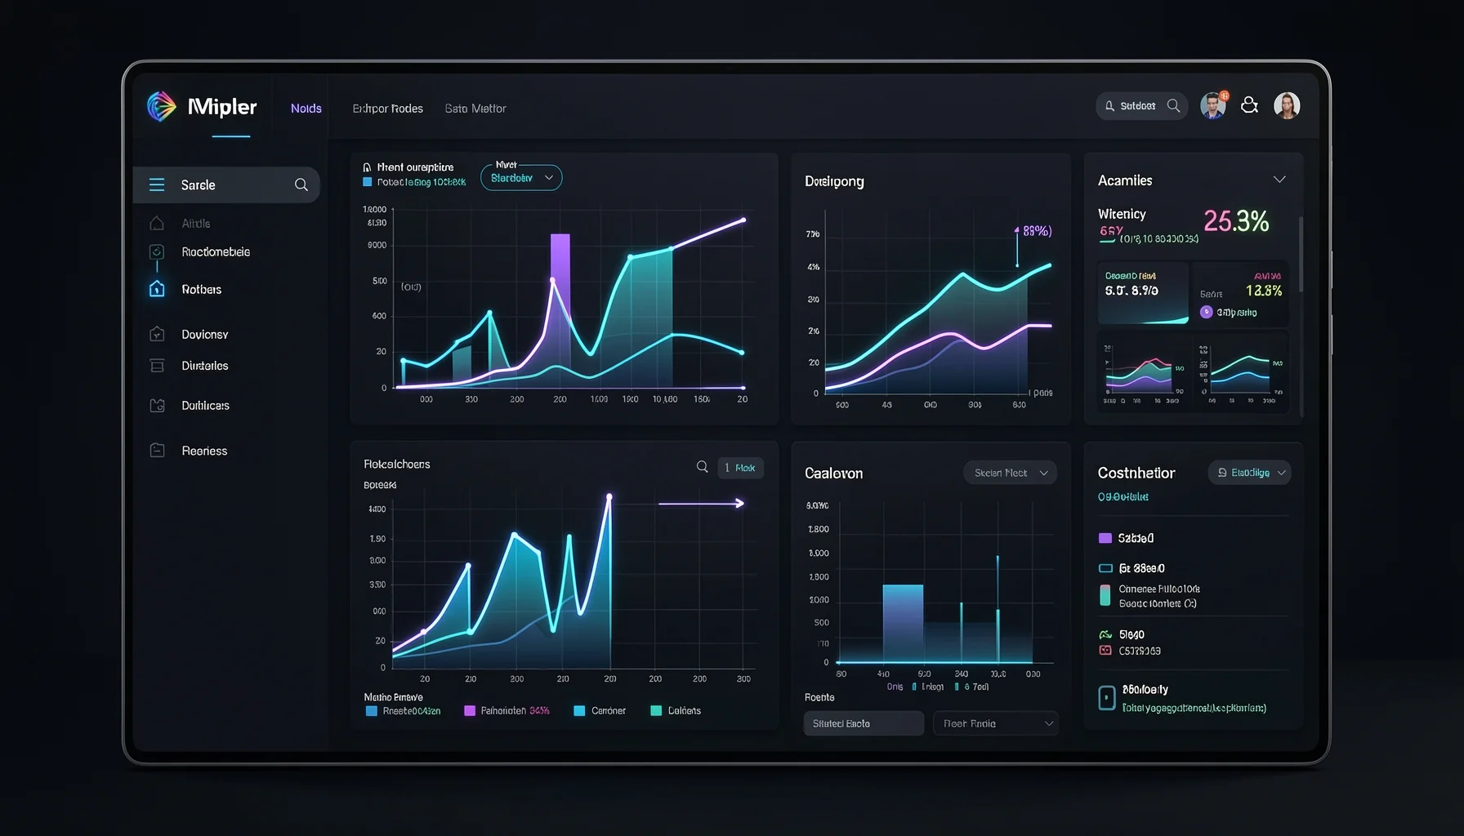The width and height of the screenshot is (1464, 836).
Task: Click the search icon in the Sarcle bar
Action: tap(301, 185)
